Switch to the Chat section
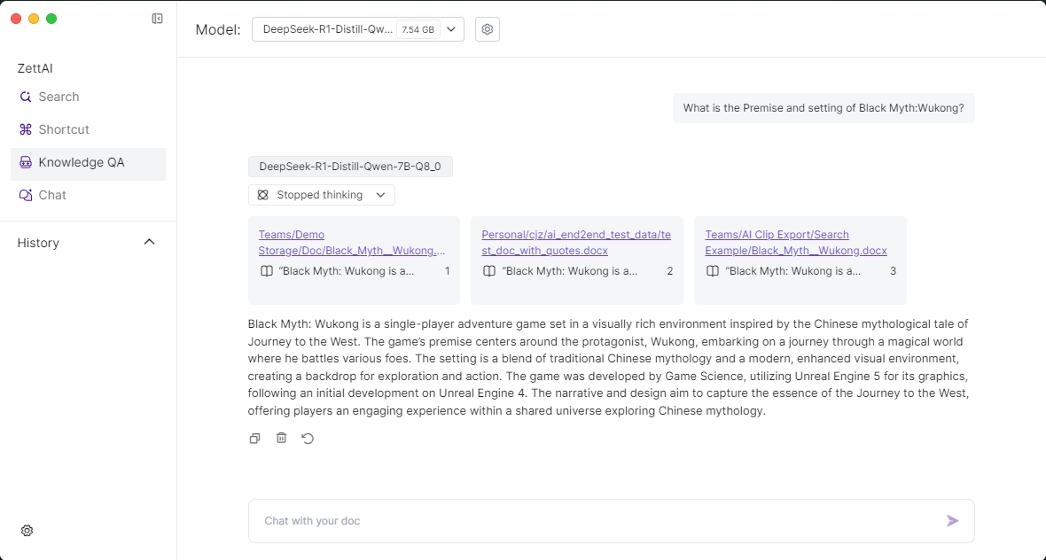1046x560 pixels. [52, 195]
